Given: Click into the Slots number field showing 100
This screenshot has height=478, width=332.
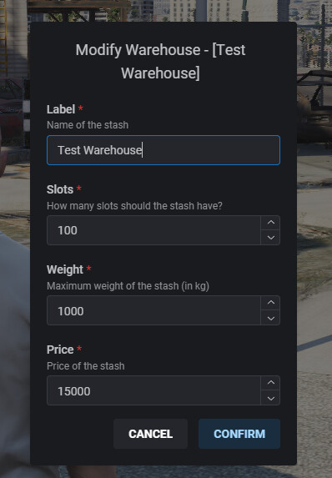Looking at the screenshot, I should coord(154,230).
